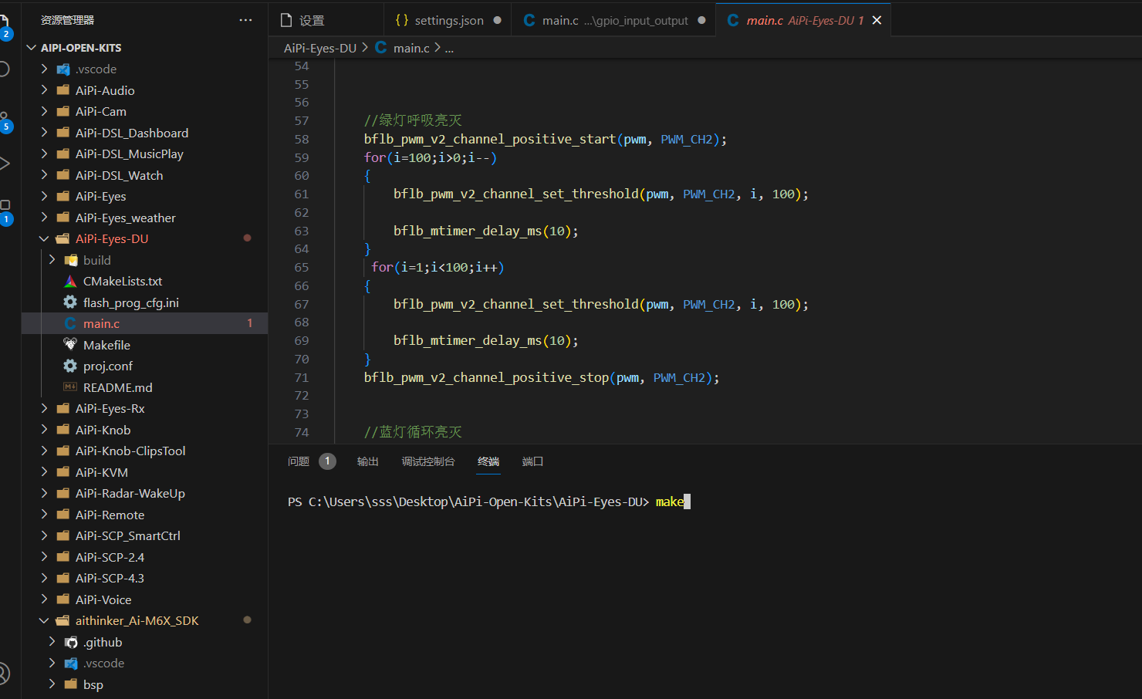Click the README.md markdown icon
The image size is (1142, 699).
70,387
